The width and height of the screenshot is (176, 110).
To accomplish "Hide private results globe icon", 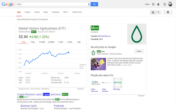I will 158,12.
